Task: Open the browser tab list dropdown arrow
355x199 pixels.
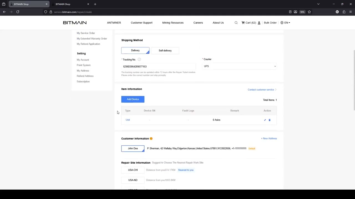Action: (318, 4)
